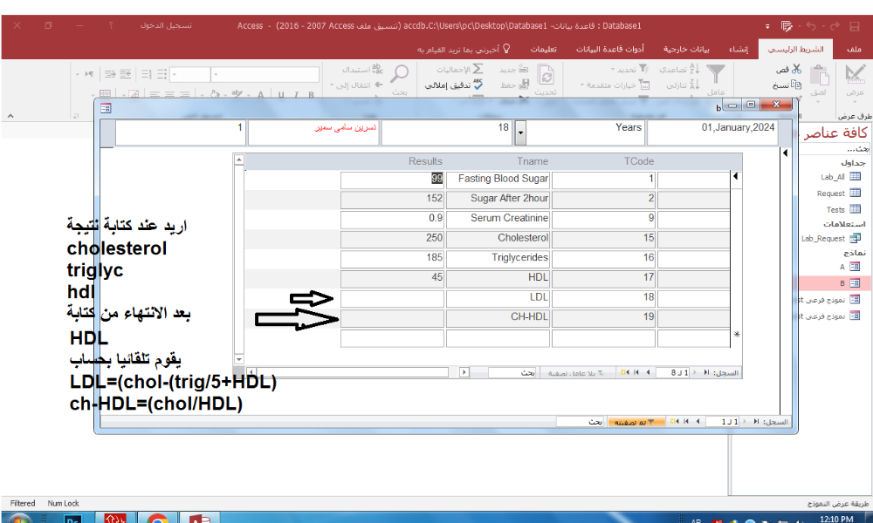
Task: Open بيانات خارجية (External Data) tab
Action: tap(686, 49)
